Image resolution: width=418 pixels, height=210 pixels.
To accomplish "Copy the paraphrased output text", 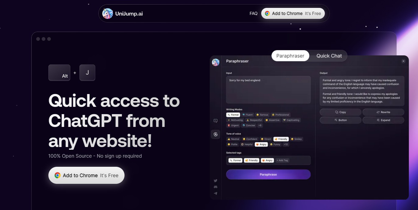I will pyautogui.click(x=340, y=112).
